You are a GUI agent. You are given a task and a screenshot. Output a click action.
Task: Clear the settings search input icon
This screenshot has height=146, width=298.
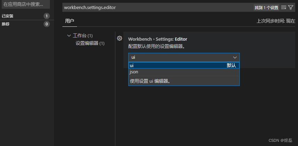(x=284, y=8)
